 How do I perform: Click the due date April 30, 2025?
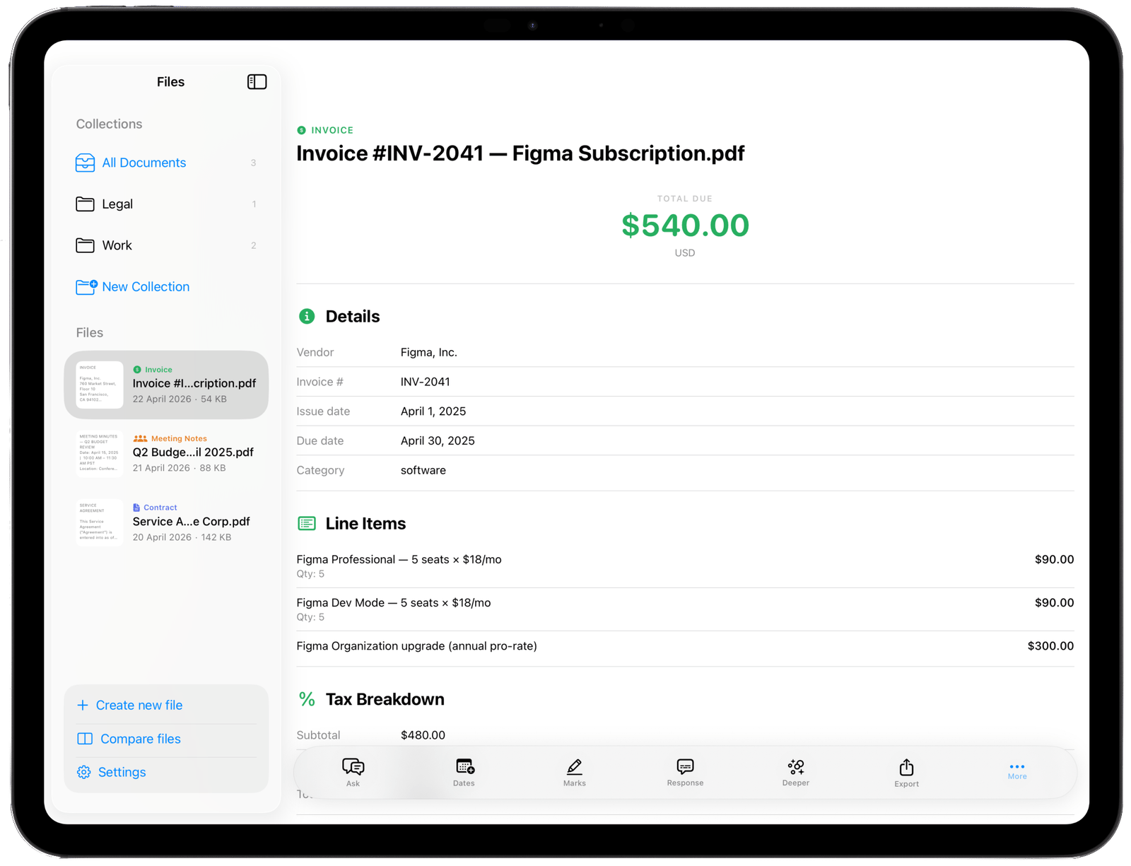coord(438,441)
